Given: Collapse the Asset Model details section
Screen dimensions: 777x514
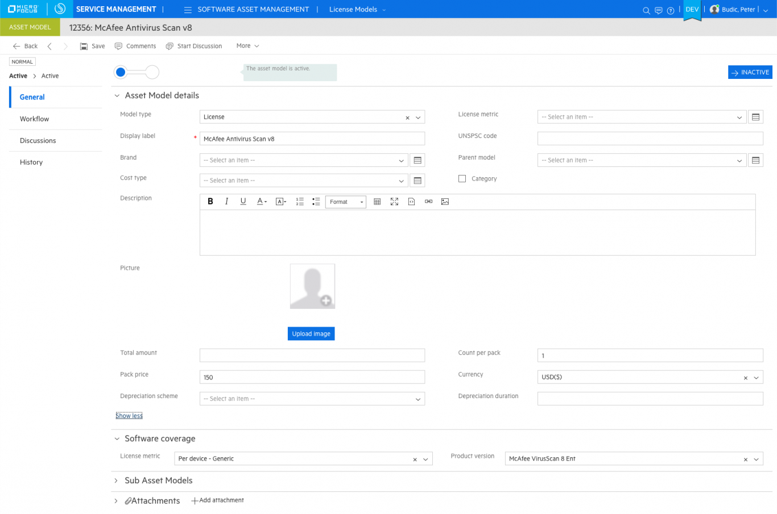Looking at the screenshot, I should pos(117,95).
